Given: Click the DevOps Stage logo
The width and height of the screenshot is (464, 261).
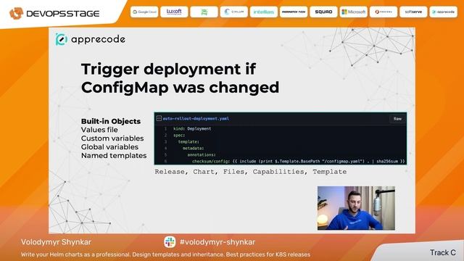Looking at the screenshot, I should point(54,13).
